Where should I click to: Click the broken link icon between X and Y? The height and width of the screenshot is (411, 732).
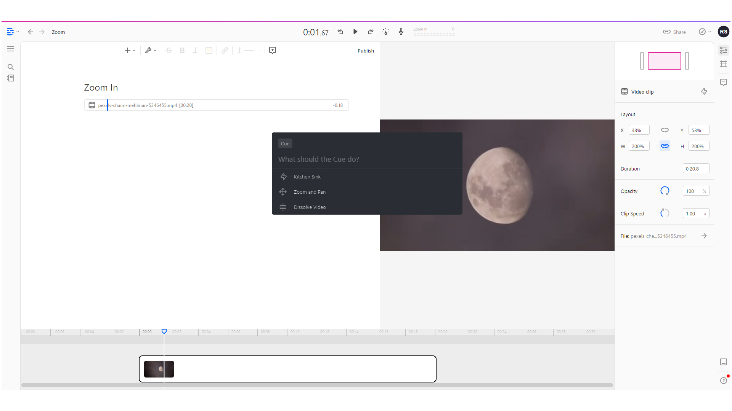click(x=665, y=130)
